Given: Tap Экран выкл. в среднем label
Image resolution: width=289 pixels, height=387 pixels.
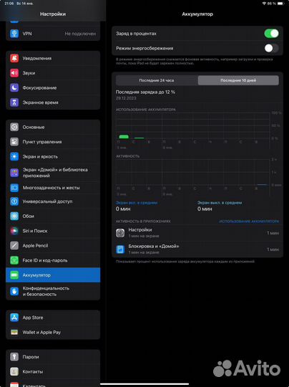Looking at the screenshot, I should 220,203.
